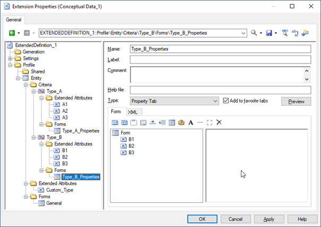Click the Save floppy disk icon
Screen dimensions: 321x227
coord(269,33)
